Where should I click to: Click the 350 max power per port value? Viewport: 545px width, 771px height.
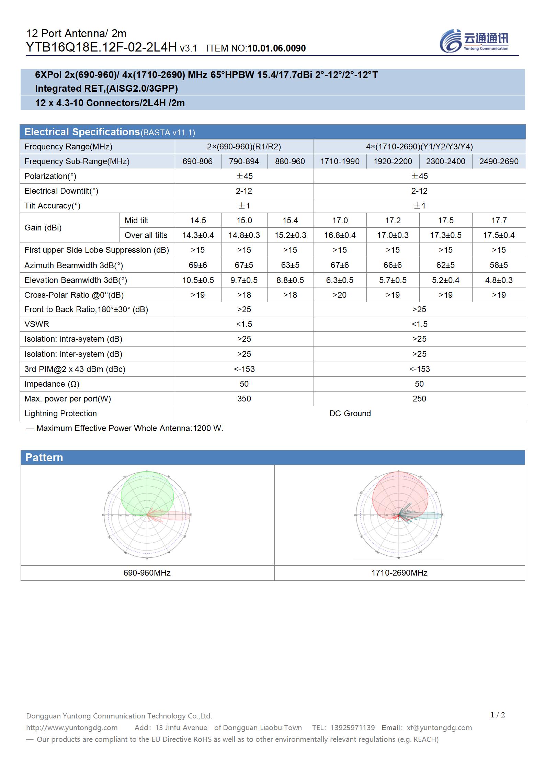244,399
